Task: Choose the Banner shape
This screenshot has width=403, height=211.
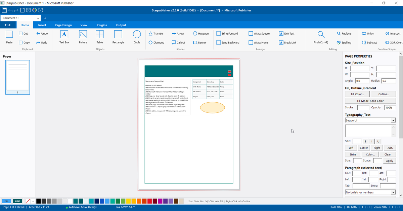Action: (200, 43)
